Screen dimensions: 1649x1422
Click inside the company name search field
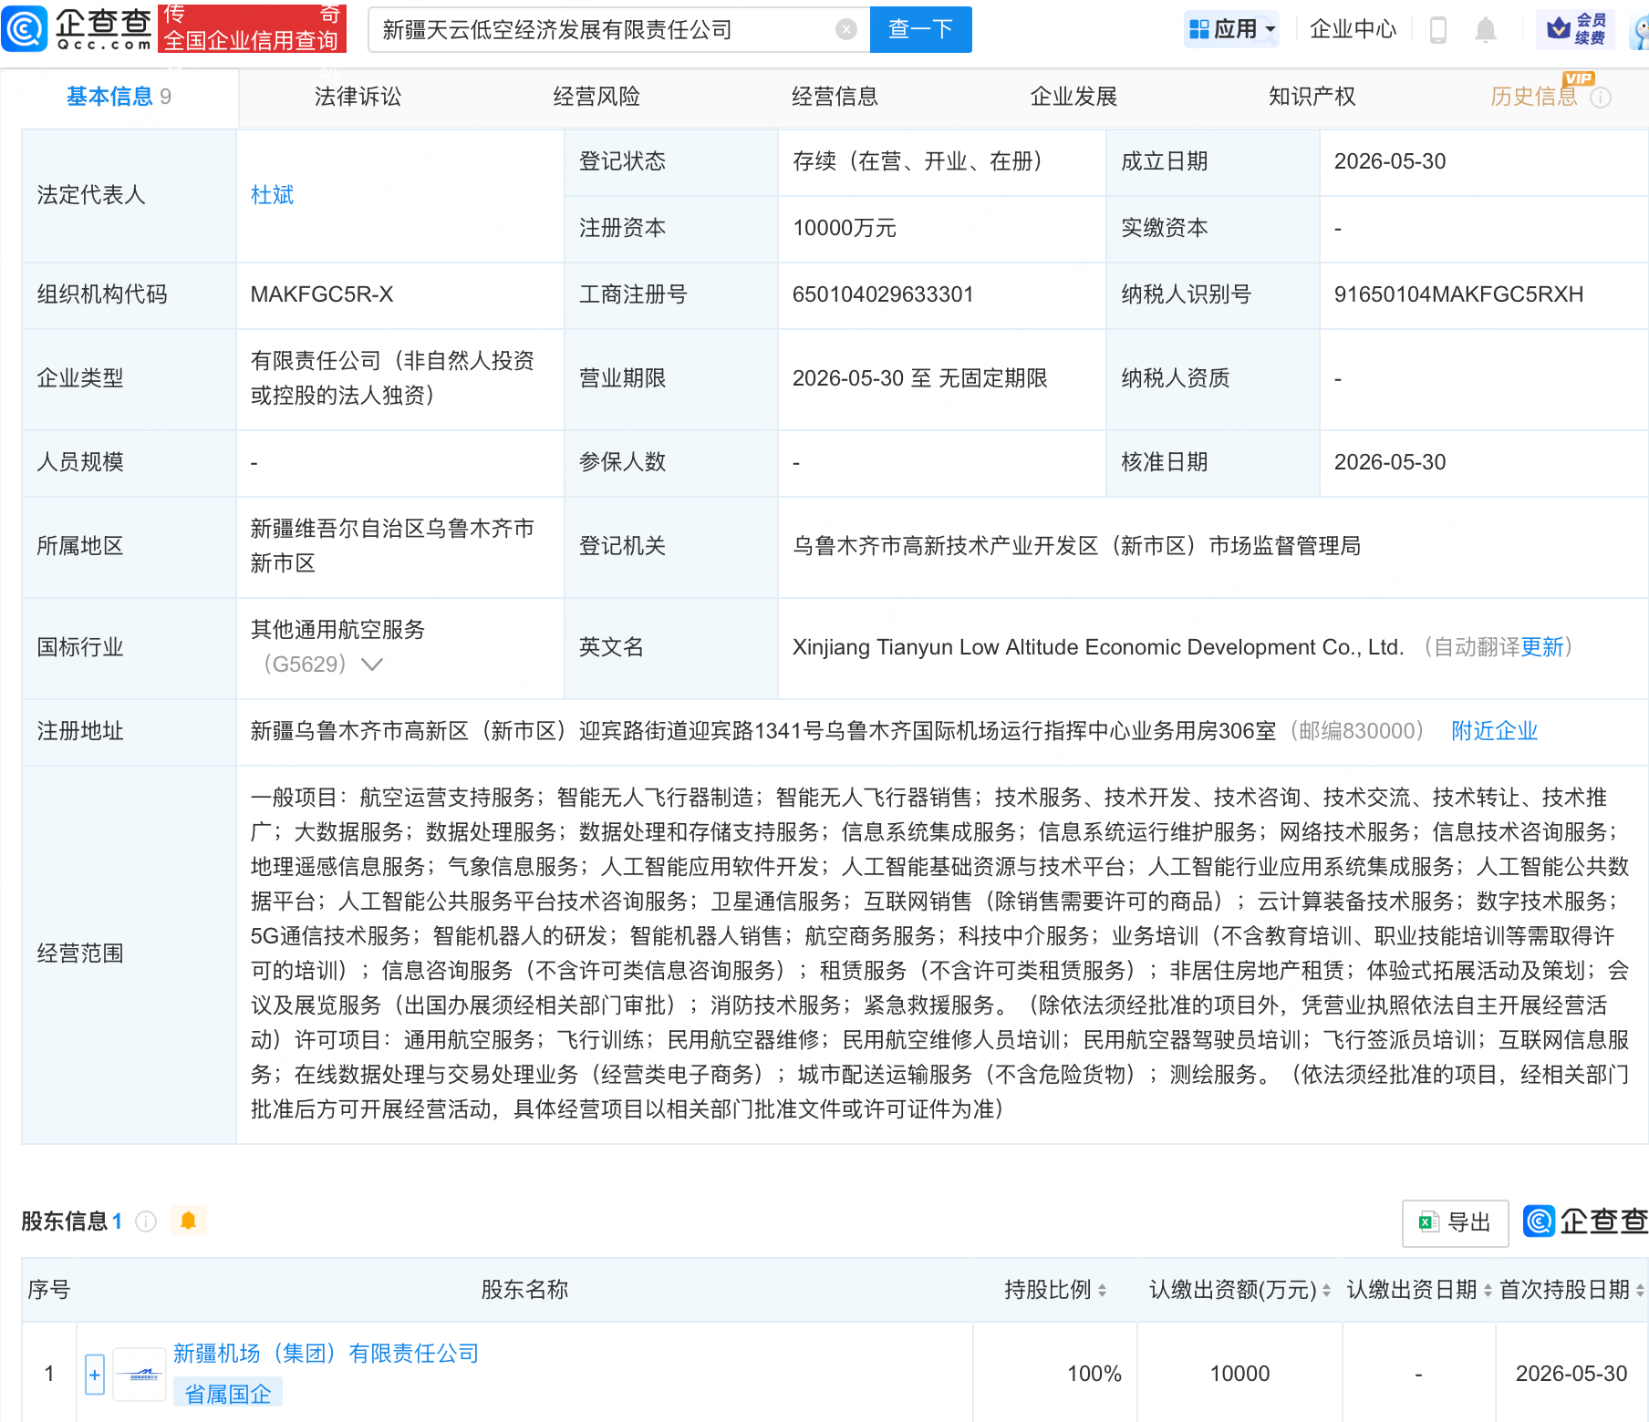(x=602, y=30)
